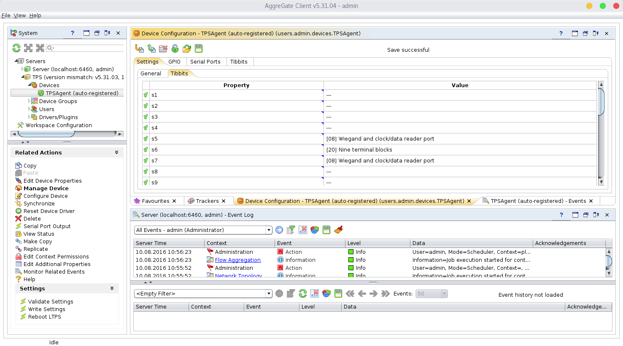Click expand all tree nodes icon

coord(28,48)
